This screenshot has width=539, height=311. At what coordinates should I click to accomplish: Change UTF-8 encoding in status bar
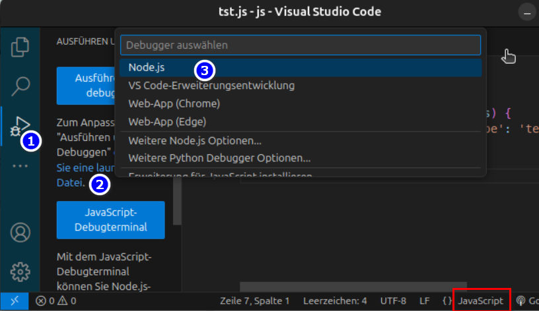click(x=393, y=301)
